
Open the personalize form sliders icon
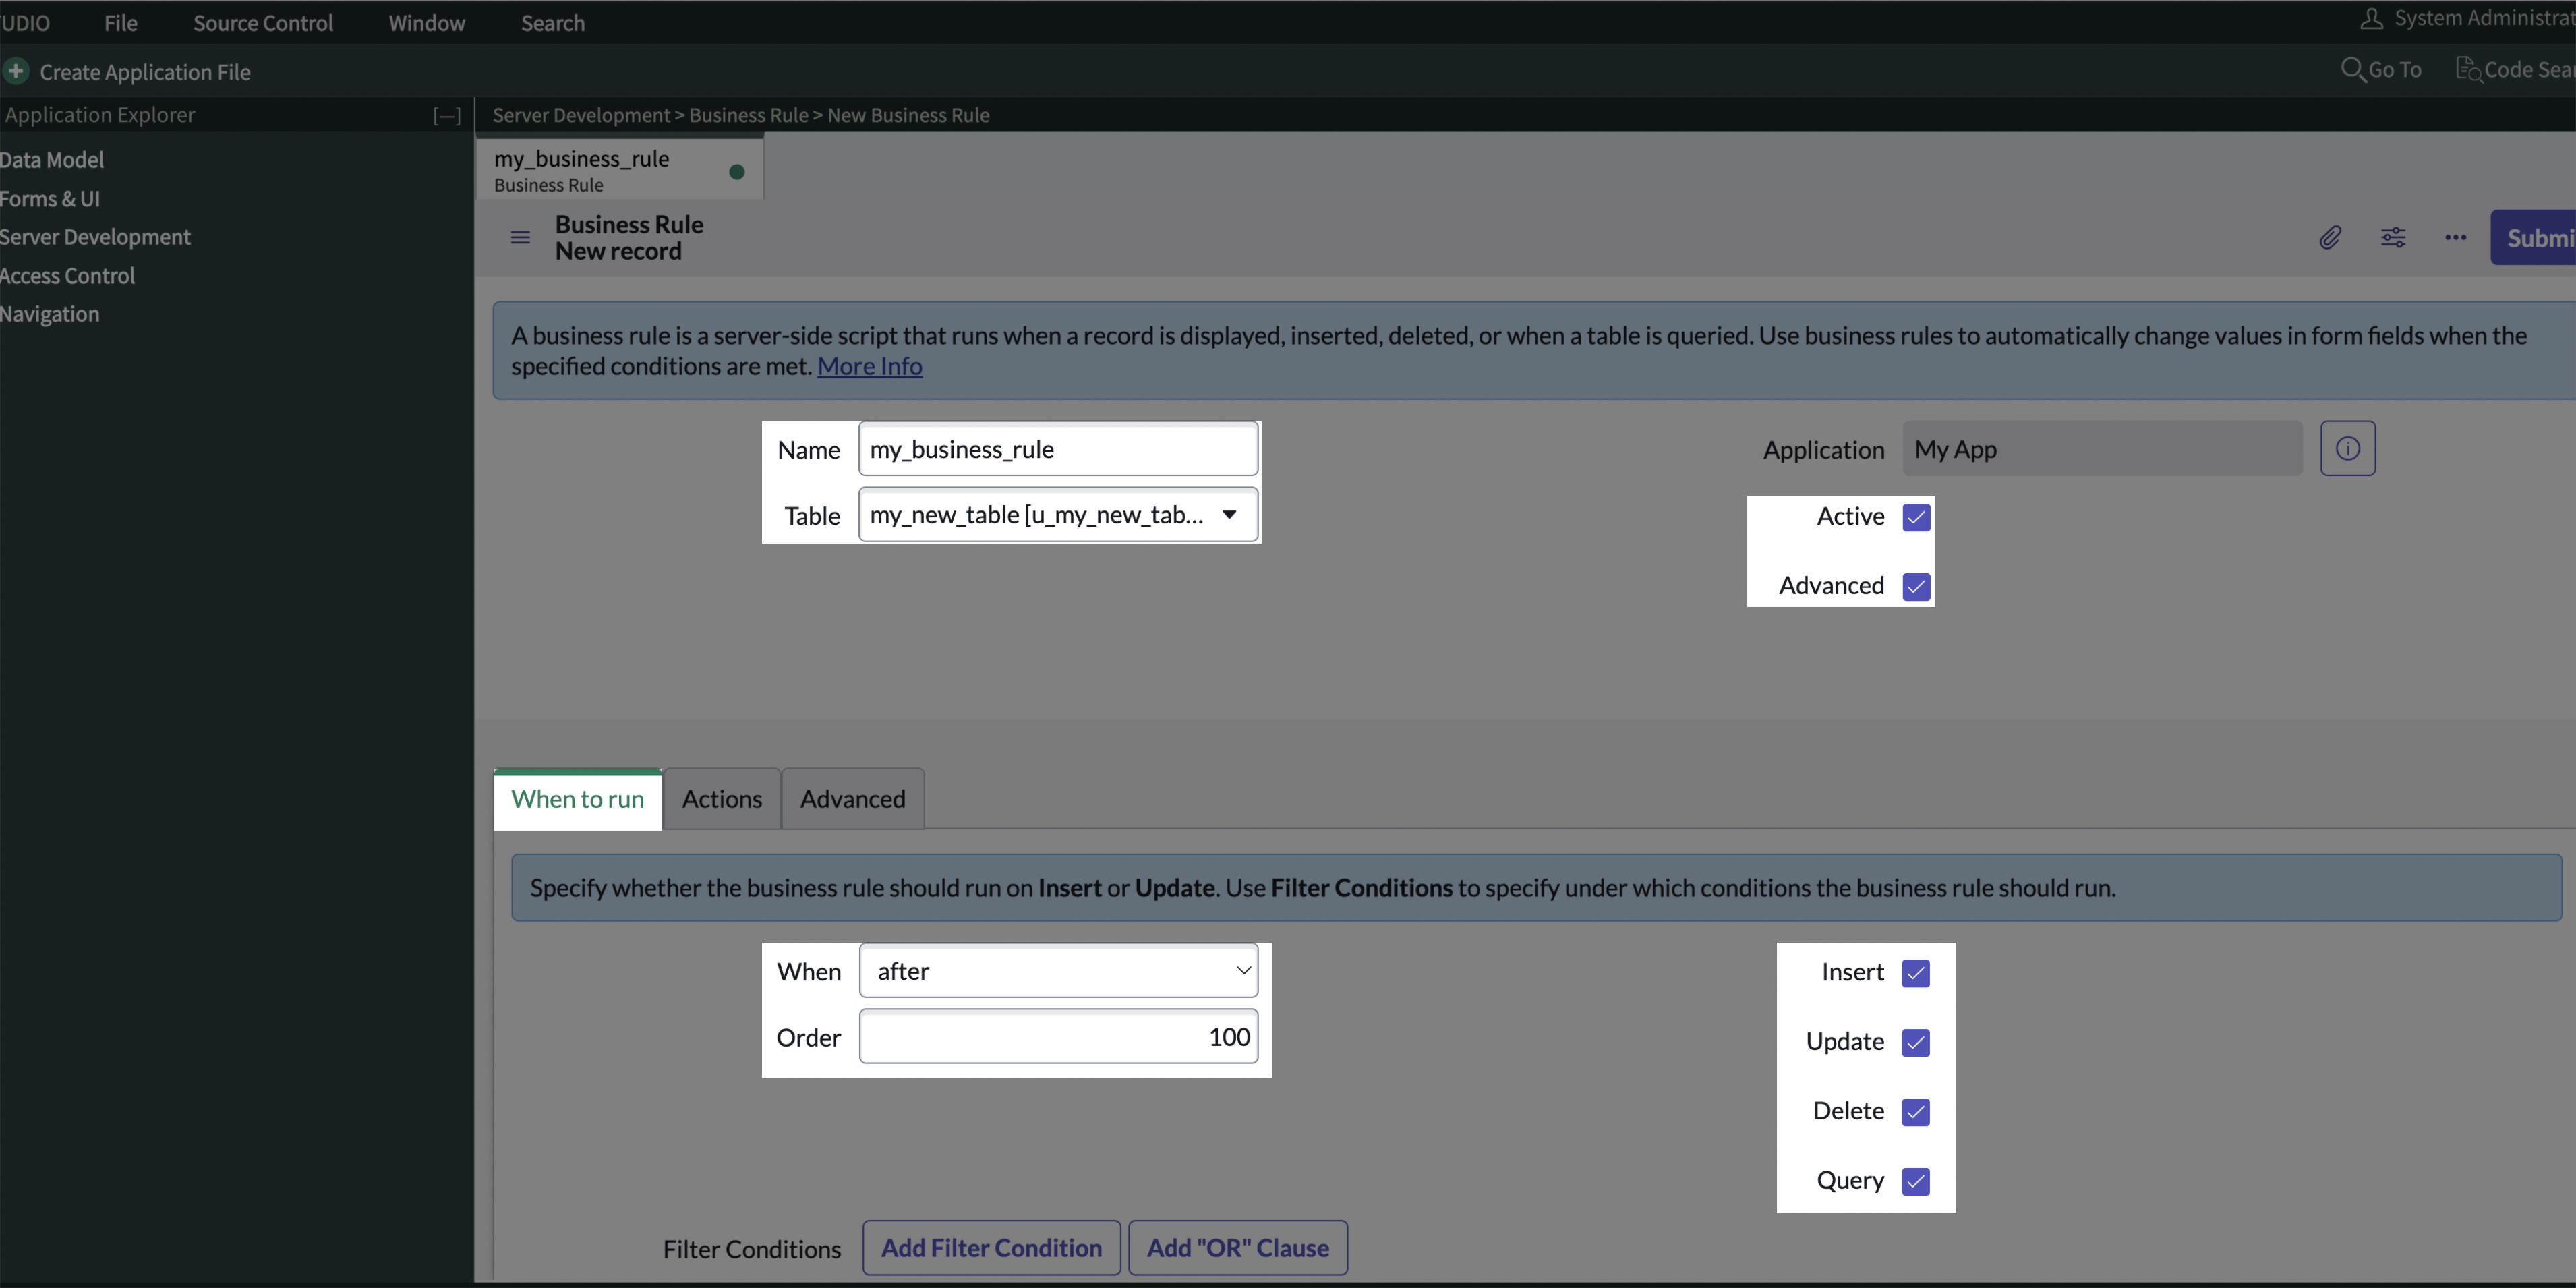tap(2393, 237)
